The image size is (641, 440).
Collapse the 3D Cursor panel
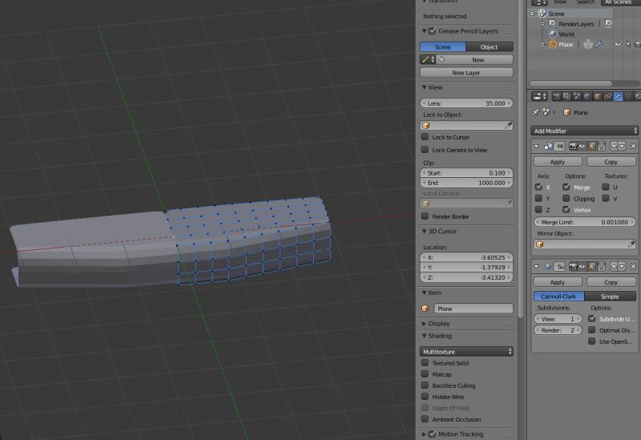pyautogui.click(x=424, y=231)
